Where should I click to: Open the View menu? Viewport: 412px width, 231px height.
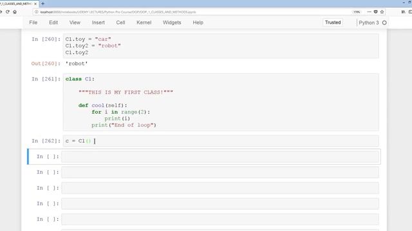click(x=75, y=22)
